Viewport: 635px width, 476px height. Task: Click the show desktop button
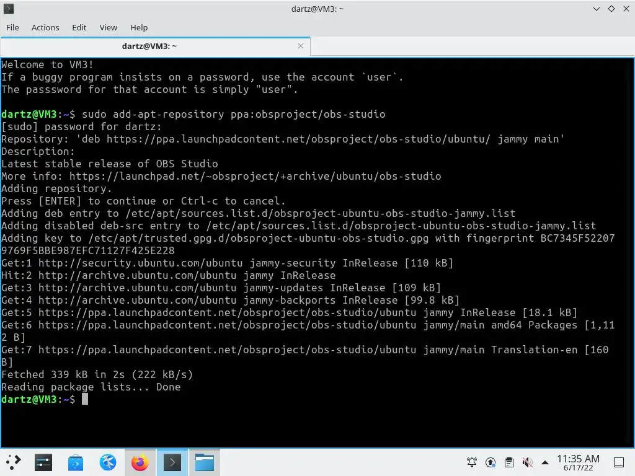(619, 462)
